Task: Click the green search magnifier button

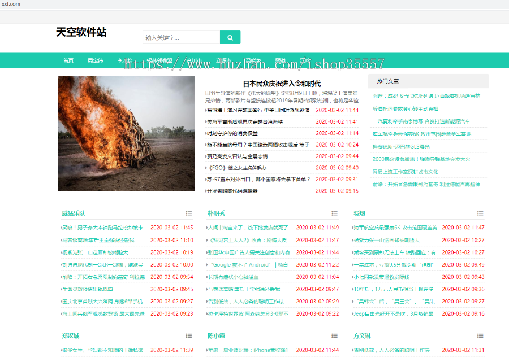Action: click(230, 37)
